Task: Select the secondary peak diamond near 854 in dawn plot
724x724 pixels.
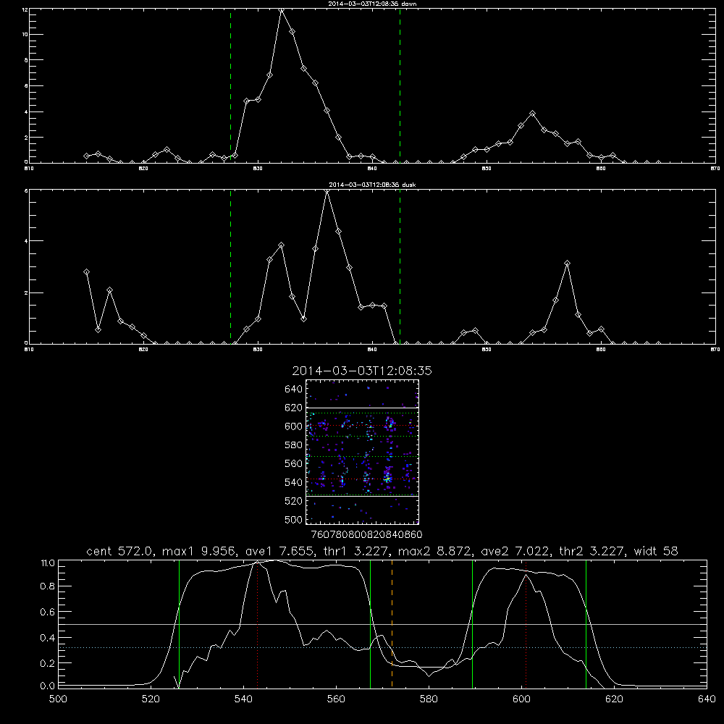Action: coord(532,113)
